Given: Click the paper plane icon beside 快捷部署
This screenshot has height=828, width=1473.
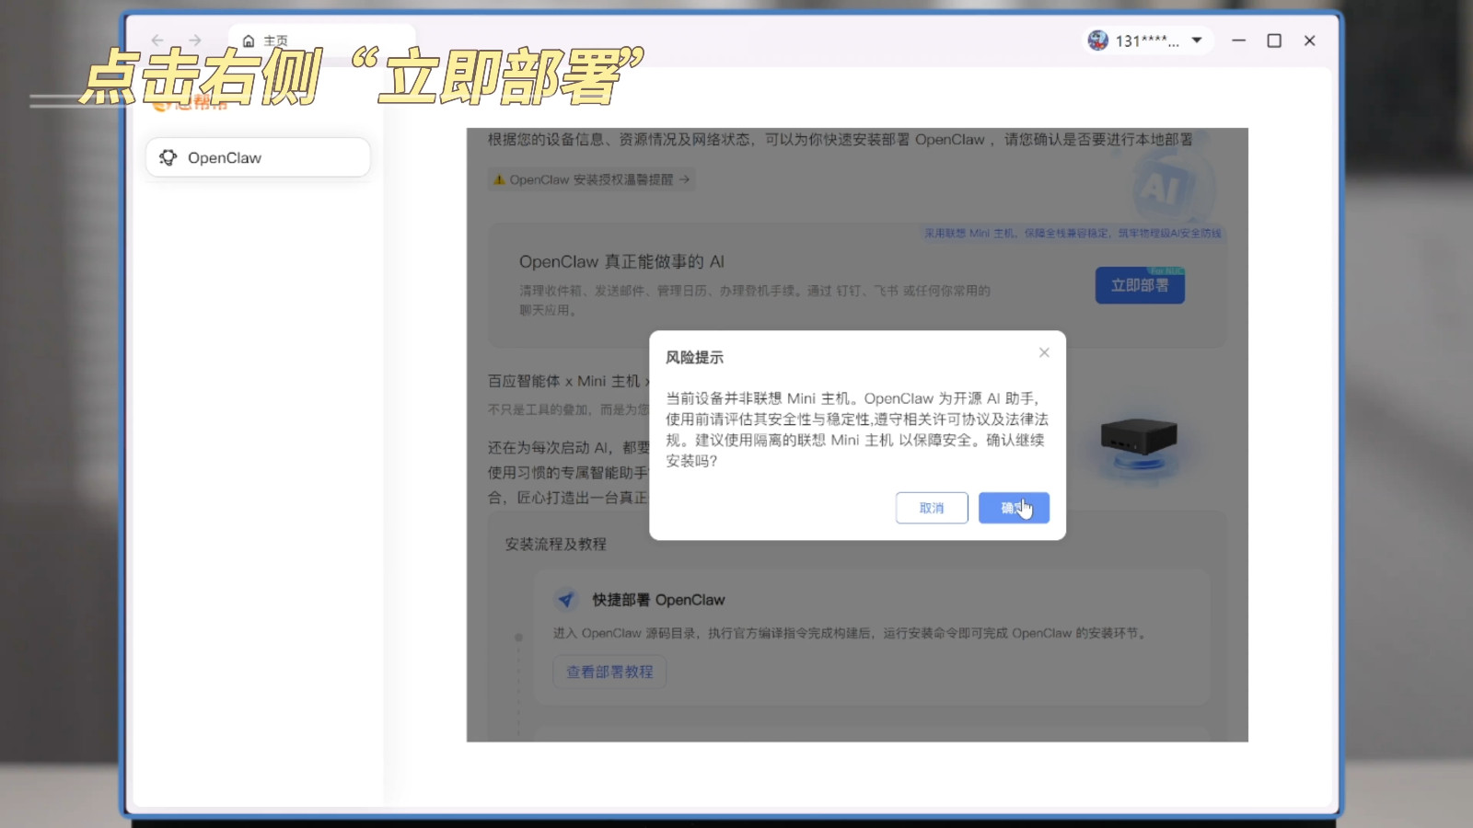Looking at the screenshot, I should (x=566, y=600).
